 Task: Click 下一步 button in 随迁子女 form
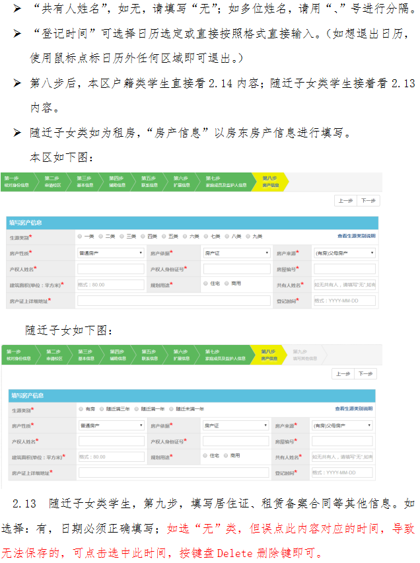coord(365,374)
